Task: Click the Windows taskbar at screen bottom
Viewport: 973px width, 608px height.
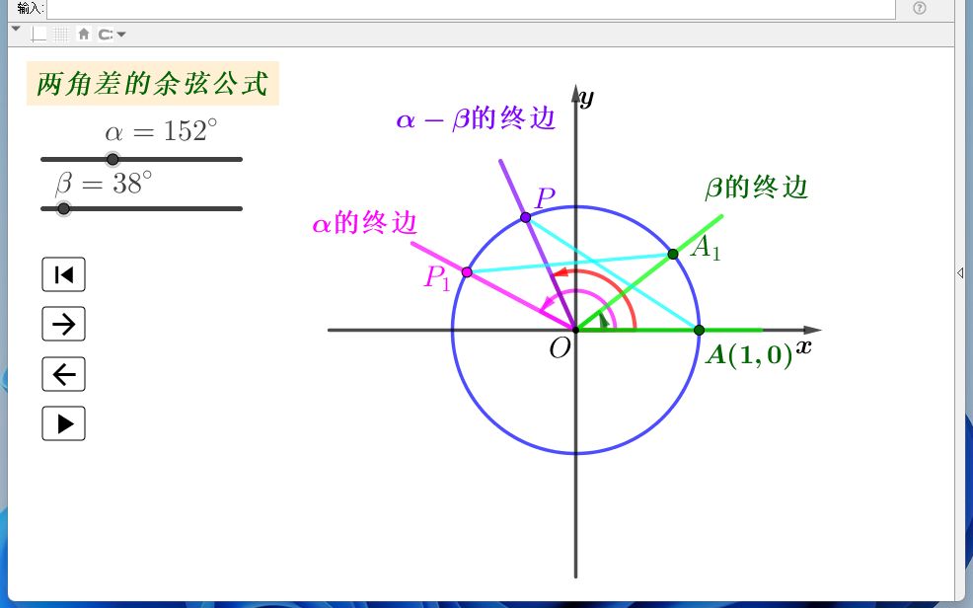Action: click(x=486, y=602)
